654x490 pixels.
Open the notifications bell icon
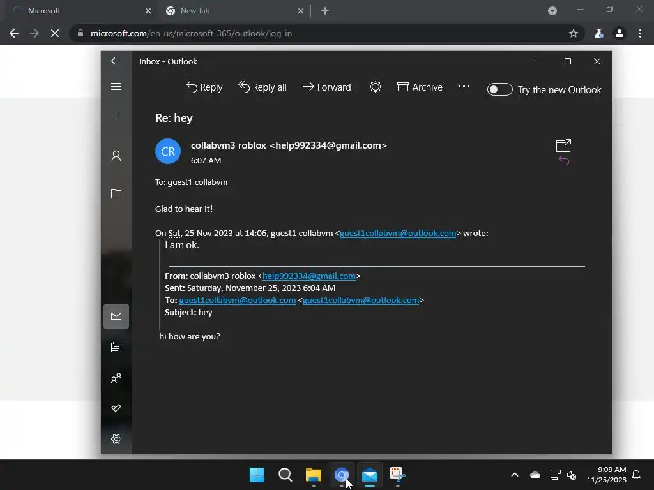pos(636,475)
